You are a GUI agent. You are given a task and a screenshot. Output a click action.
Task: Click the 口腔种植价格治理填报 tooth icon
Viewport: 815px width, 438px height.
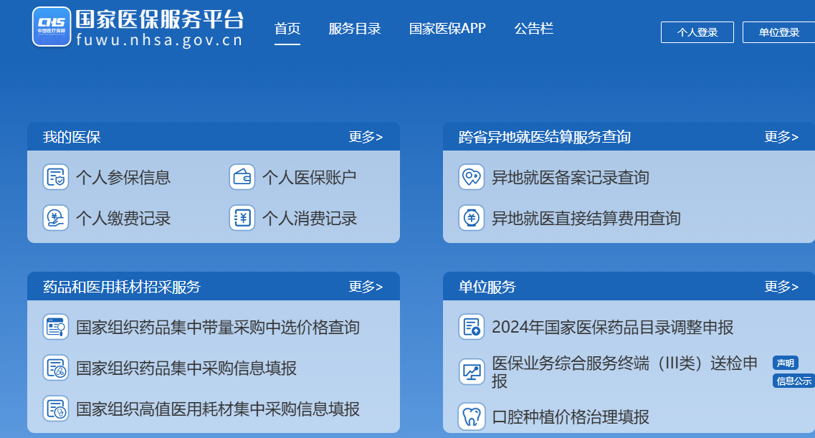click(x=471, y=416)
